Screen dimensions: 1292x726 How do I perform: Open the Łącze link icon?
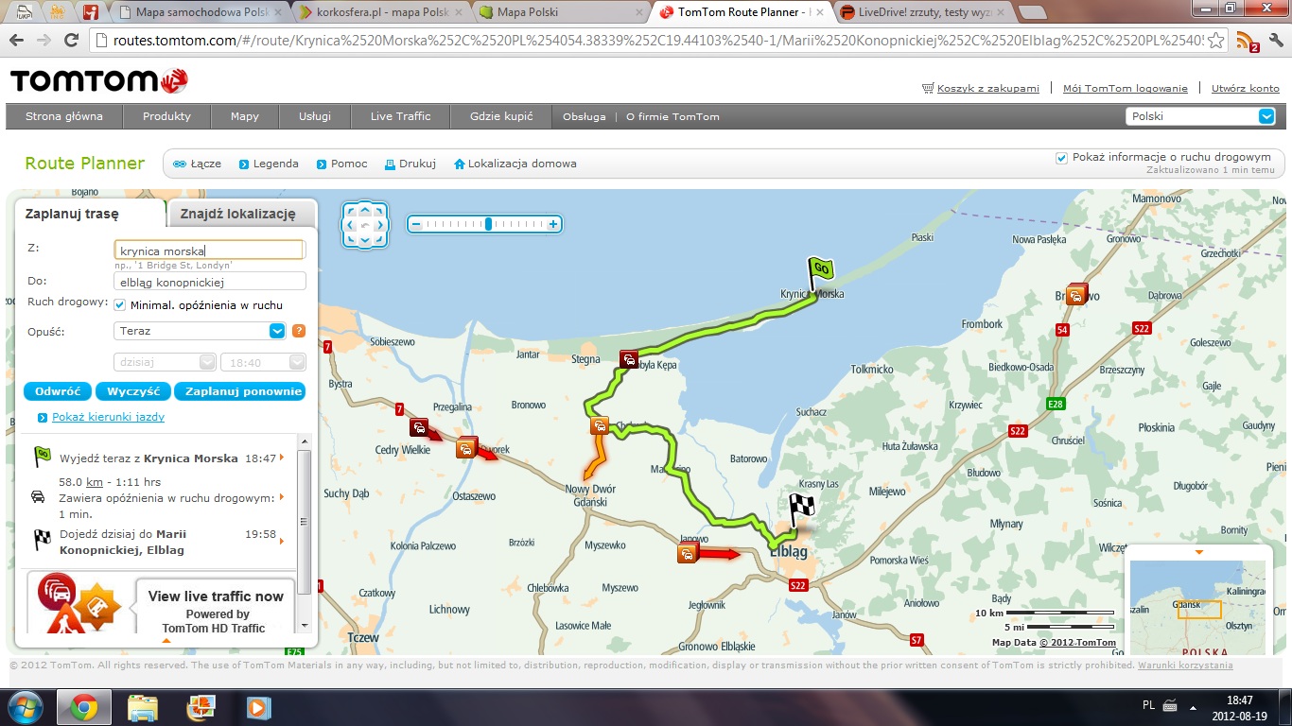[x=180, y=164]
